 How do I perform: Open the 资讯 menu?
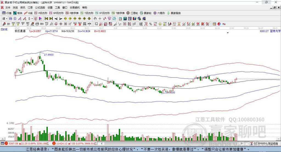(23, 7)
